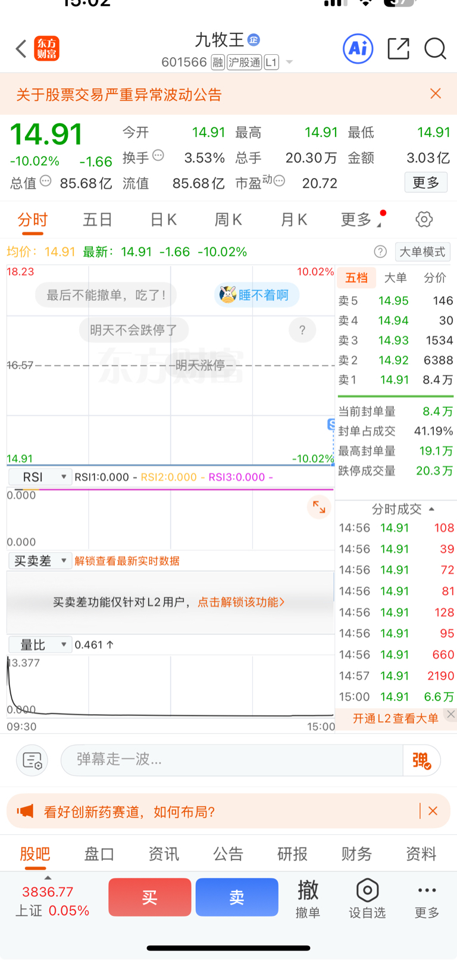Close the 异常波动公告 banner
This screenshot has height=960, width=457.
[436, 93]
